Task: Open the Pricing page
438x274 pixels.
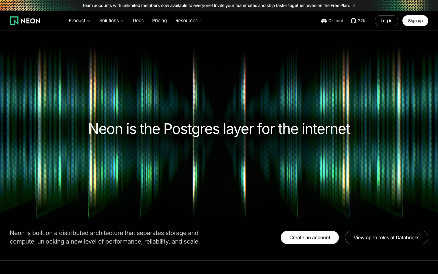Action: [159, 21]
